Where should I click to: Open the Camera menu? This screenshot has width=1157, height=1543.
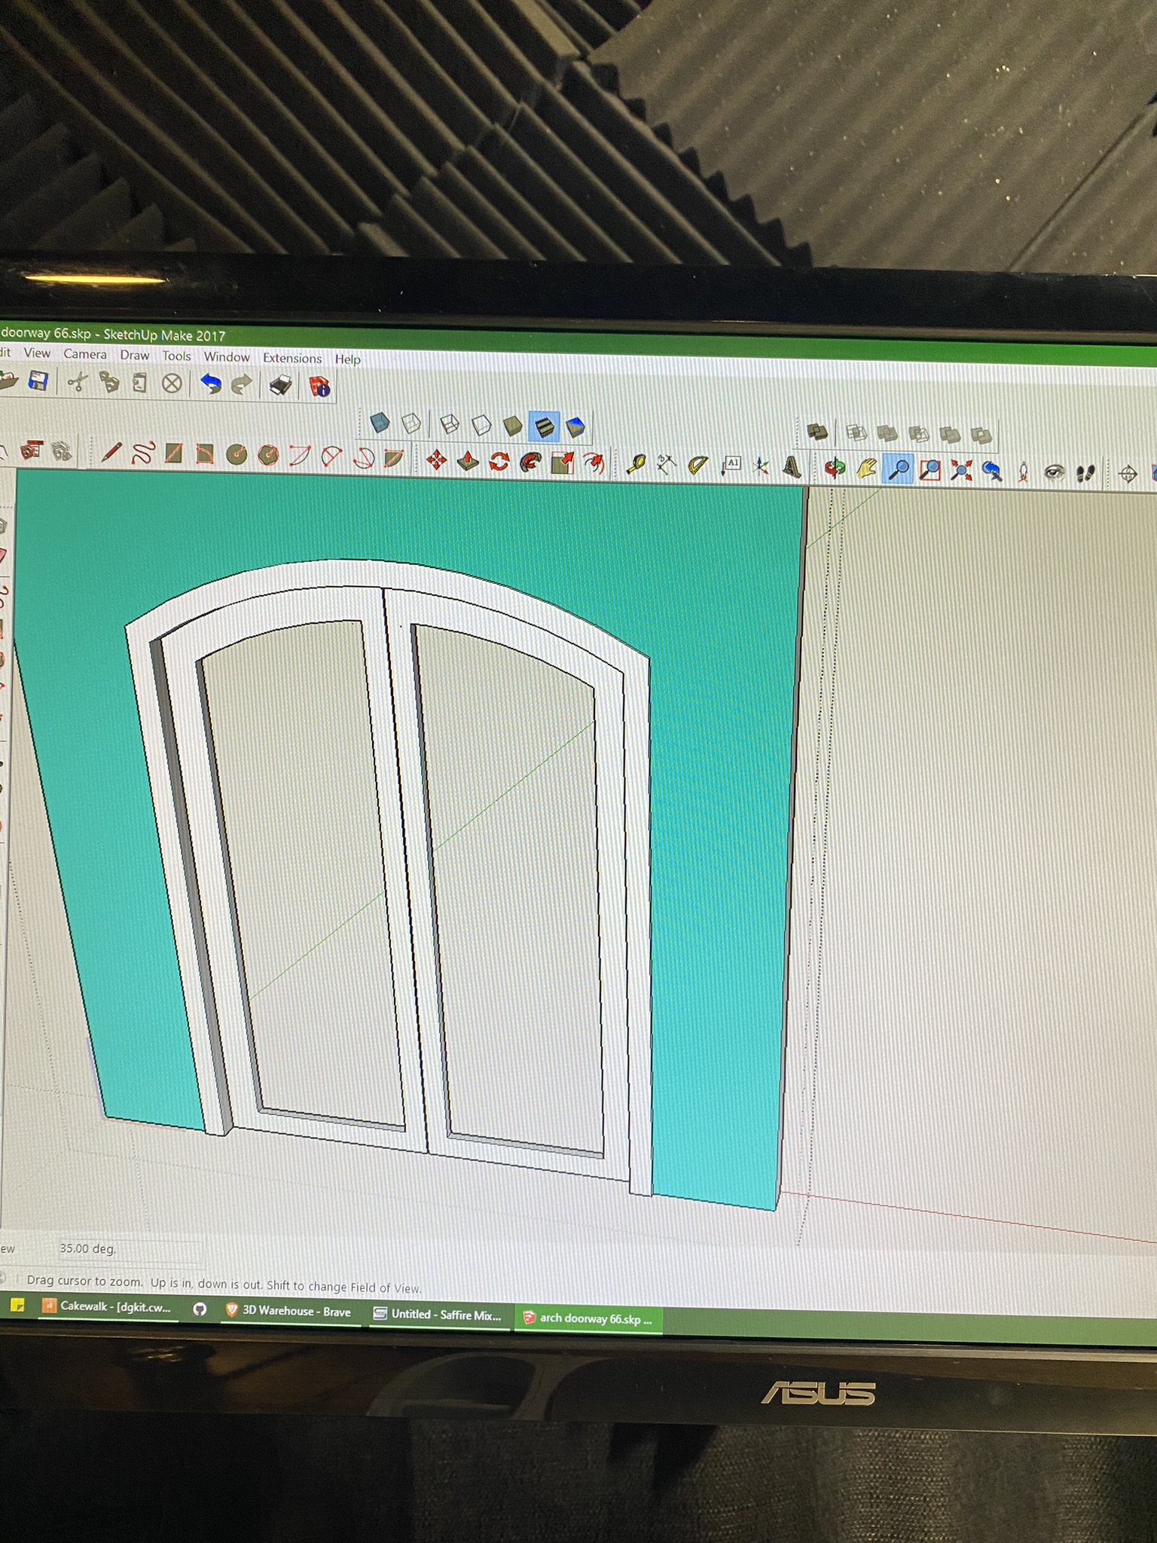(84, 353)
